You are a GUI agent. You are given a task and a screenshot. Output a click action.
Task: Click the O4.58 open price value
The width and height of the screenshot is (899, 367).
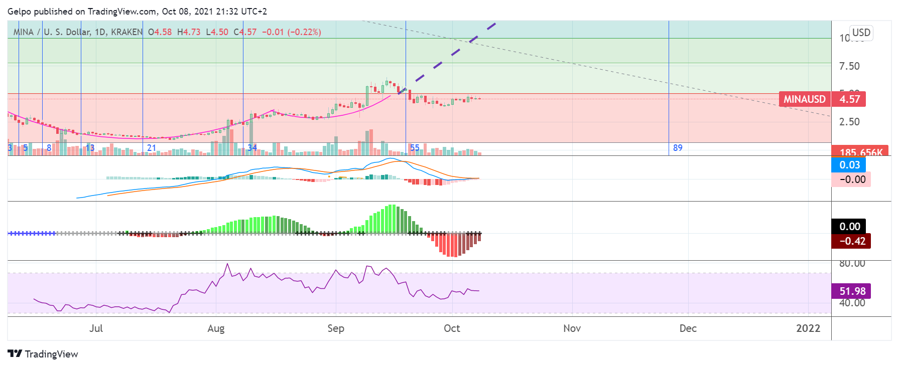[x=160, y=32]
